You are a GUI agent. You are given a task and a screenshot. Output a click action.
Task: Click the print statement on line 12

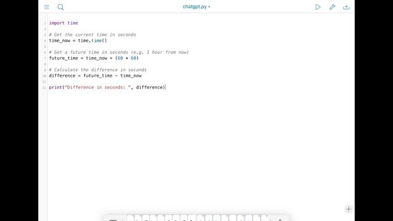coord(107,87)
